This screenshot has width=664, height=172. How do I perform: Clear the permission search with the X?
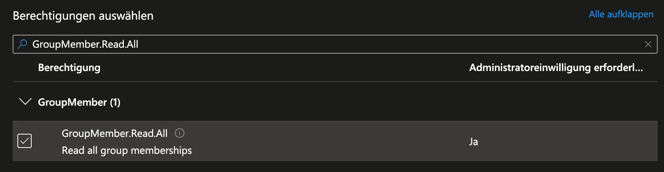pos(648,44)
